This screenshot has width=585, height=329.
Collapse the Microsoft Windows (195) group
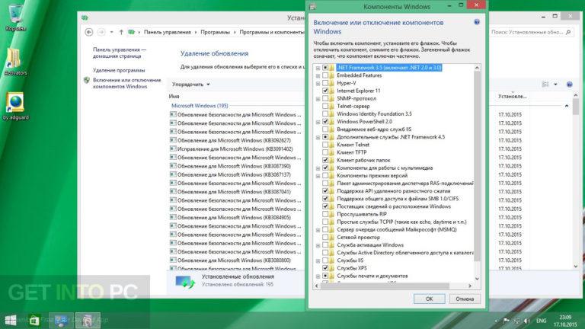pyautogui.click(x=567, y=106)
